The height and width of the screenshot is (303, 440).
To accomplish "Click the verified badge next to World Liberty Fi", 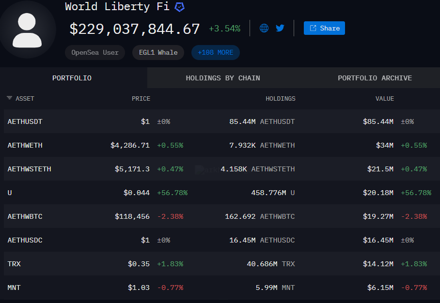I will [180, 7].
